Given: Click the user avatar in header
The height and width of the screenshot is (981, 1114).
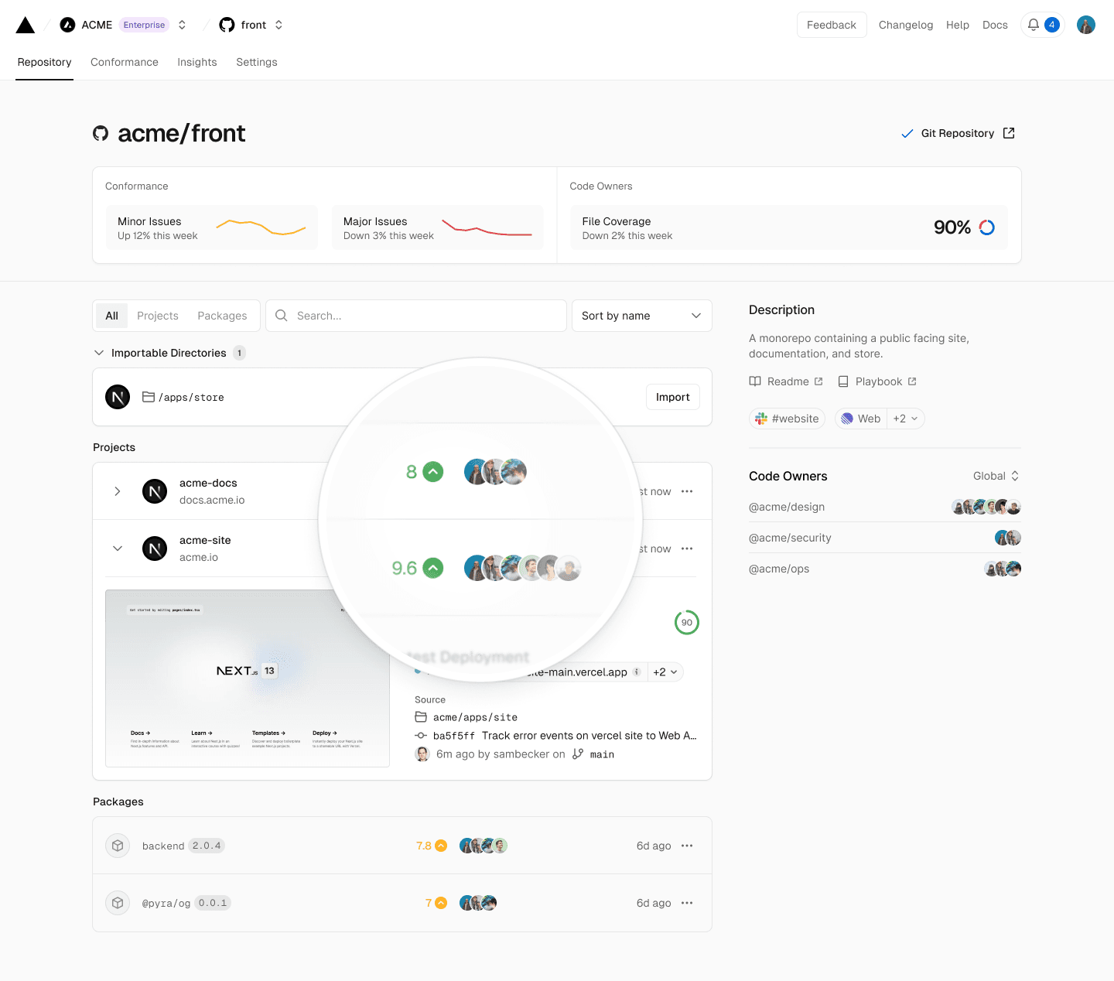Looking at the screenshot, I should (x=1085, y=25).
